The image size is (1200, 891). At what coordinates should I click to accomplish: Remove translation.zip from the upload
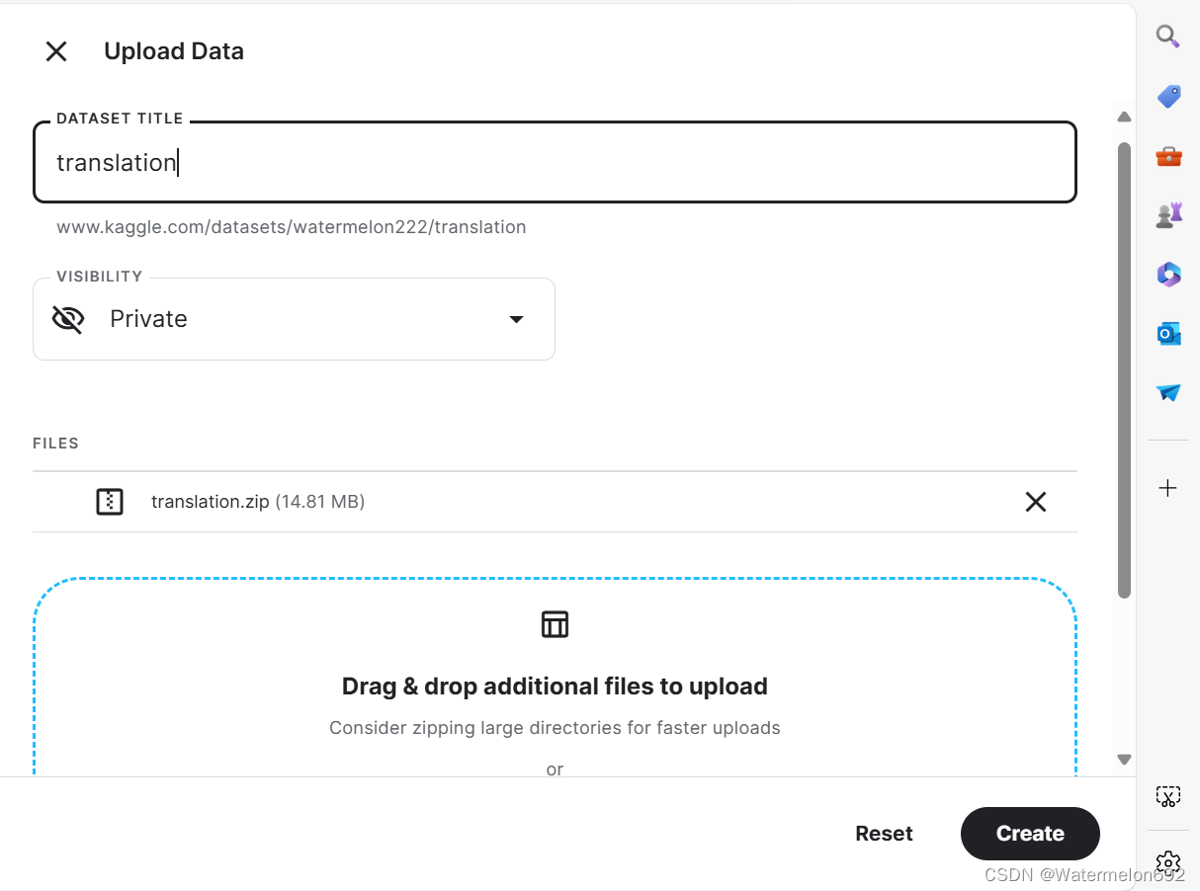1035,502
